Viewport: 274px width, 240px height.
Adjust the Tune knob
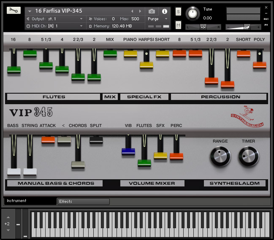tap(193, 13)
